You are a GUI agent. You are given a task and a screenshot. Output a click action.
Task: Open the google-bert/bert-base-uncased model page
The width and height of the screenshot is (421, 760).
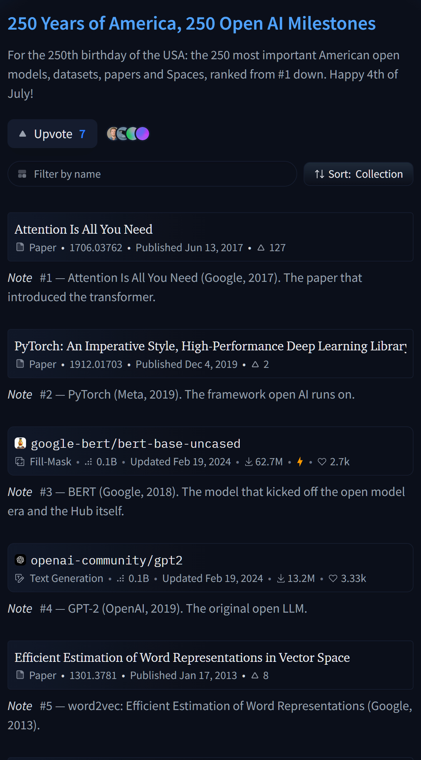click(x=136, y=444)
